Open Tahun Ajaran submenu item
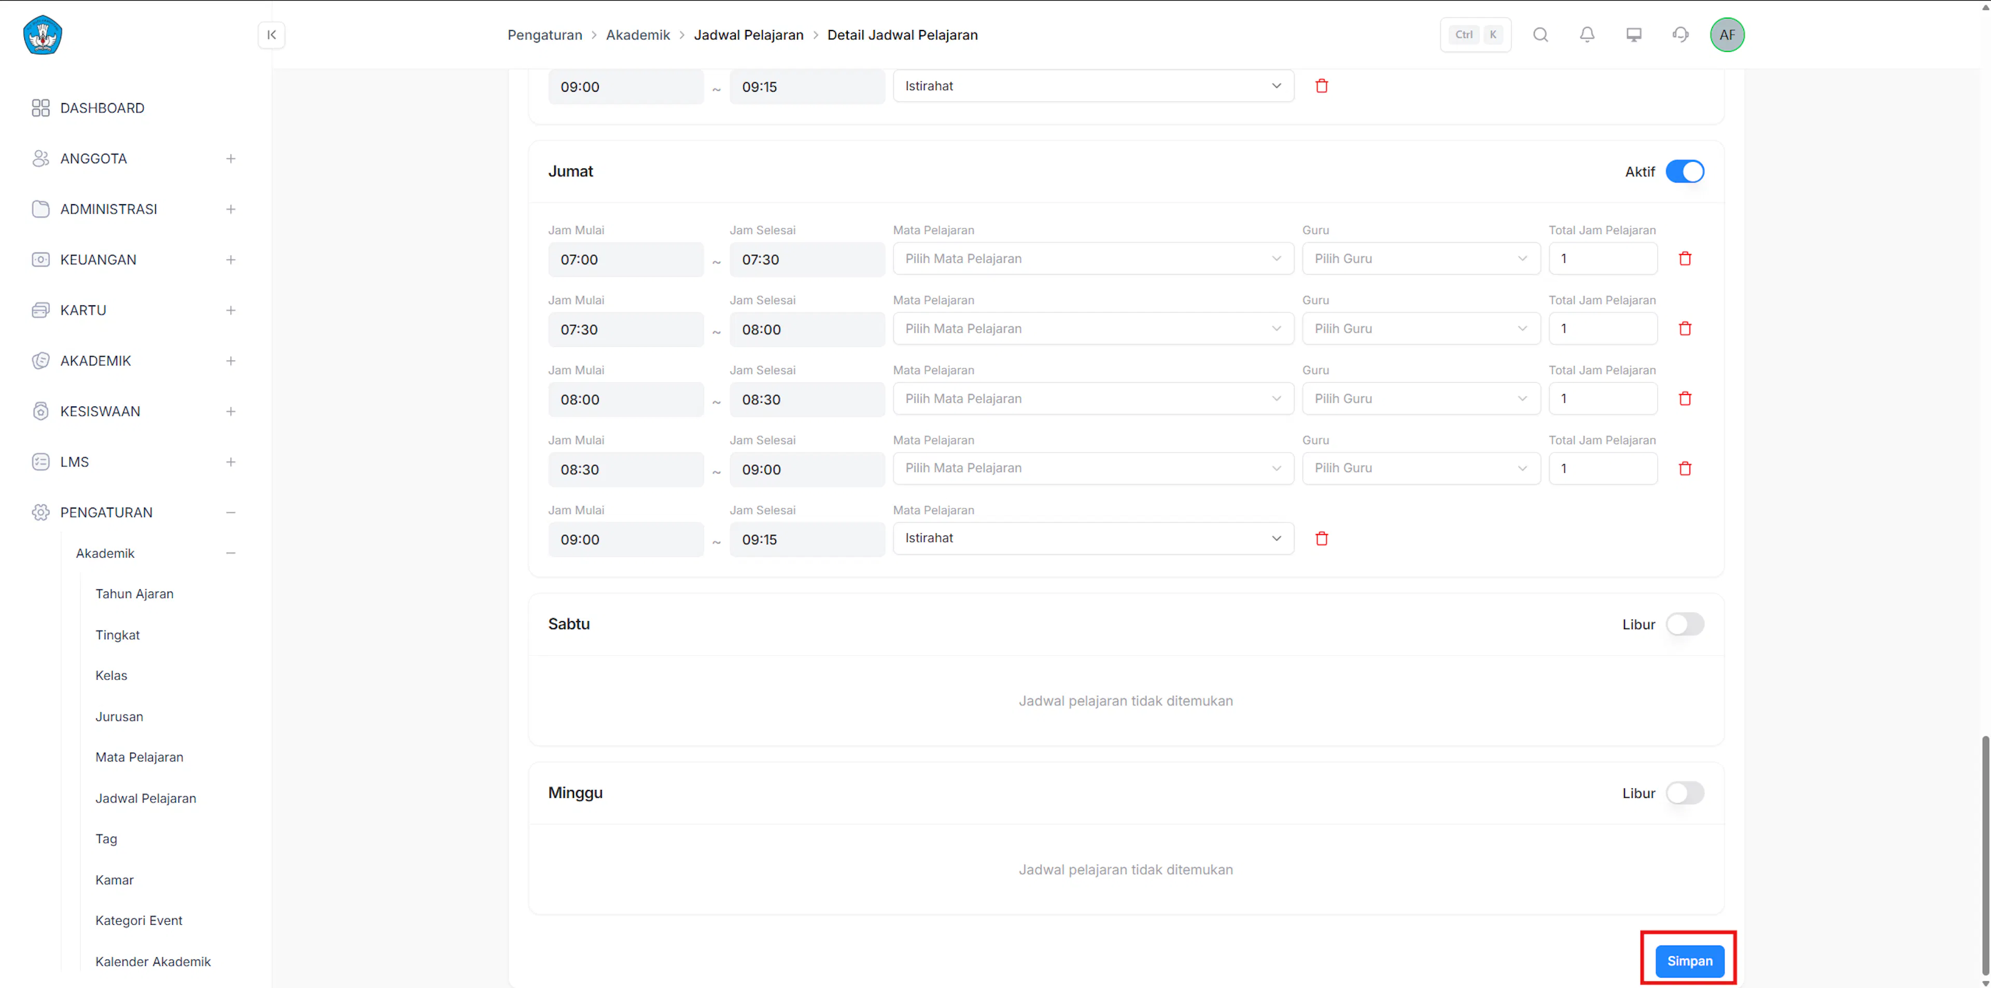This screenshot has height=988, width=1991. click(x=134, y=594)
